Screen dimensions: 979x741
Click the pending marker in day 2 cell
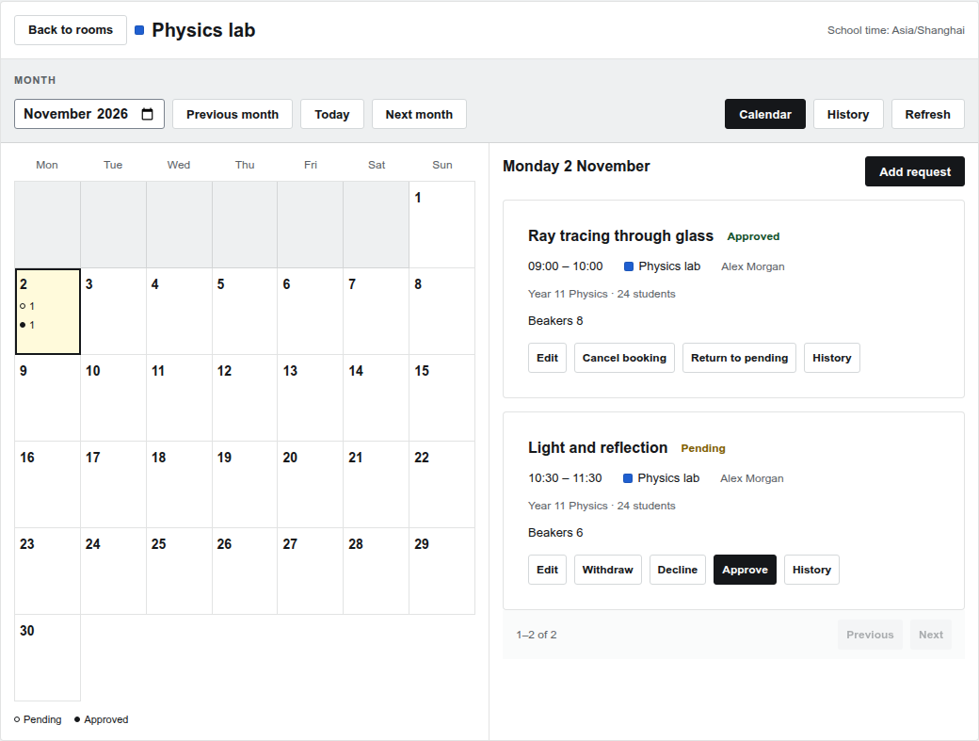(x=27, y=306)
